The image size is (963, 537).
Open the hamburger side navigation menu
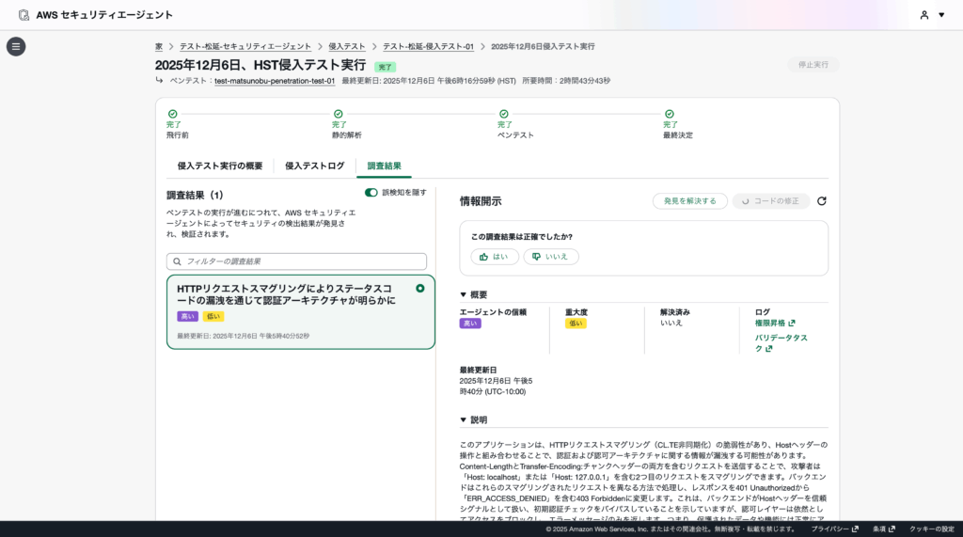pos(16,46)
